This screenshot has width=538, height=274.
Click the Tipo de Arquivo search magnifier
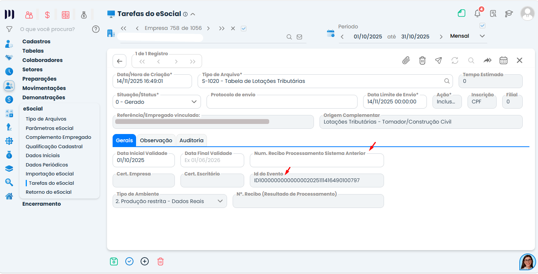[447, 81]
